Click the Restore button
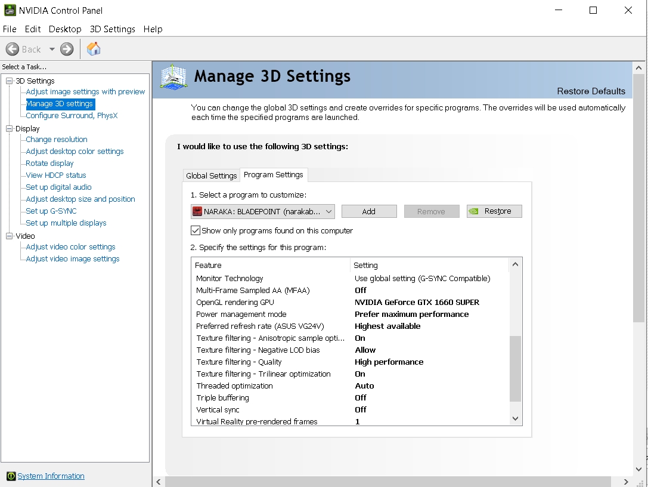The height and width of the screenshot is (487, 648). 494,211
